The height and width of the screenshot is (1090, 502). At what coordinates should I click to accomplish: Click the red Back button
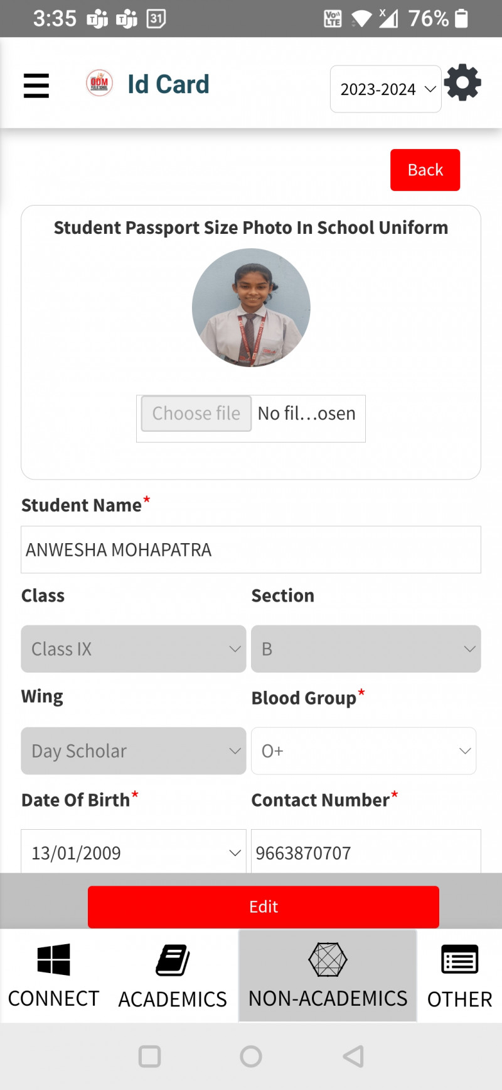[x=425, y=170]
